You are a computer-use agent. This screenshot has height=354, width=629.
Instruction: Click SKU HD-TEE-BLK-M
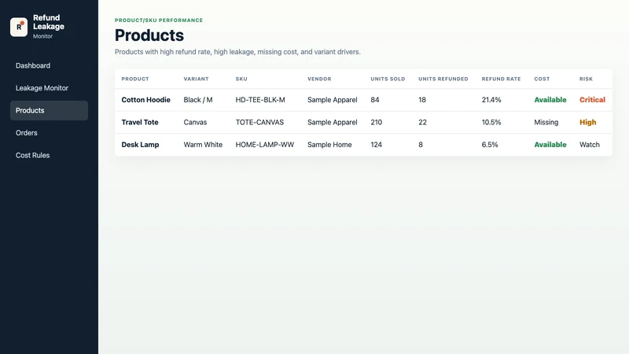(260, 100)
